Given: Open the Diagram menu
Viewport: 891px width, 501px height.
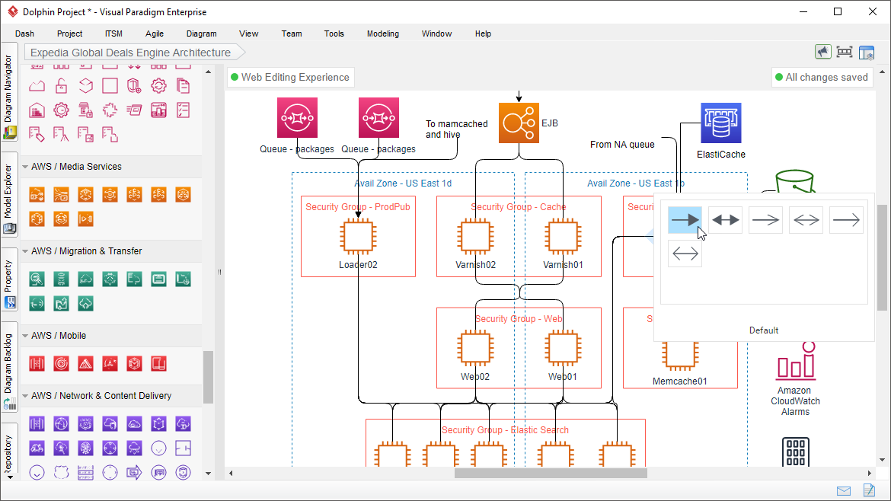Looking at the screenshot, I should [202, 34].
